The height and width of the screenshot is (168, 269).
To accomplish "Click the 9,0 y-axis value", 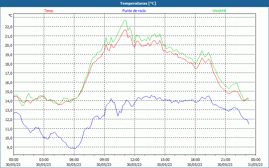I will click(x=10, y=147).
